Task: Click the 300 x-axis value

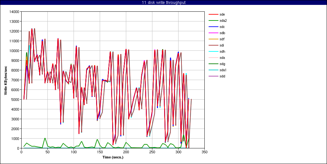Action: click(x=178, y=152)
